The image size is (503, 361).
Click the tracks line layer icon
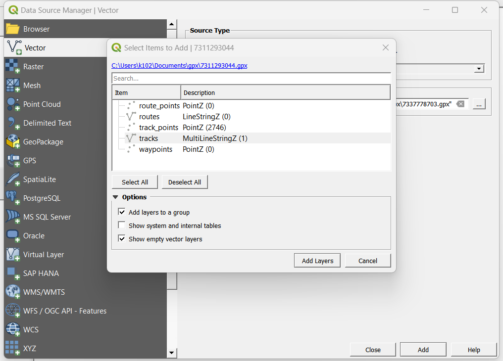[x=131, y=138]
